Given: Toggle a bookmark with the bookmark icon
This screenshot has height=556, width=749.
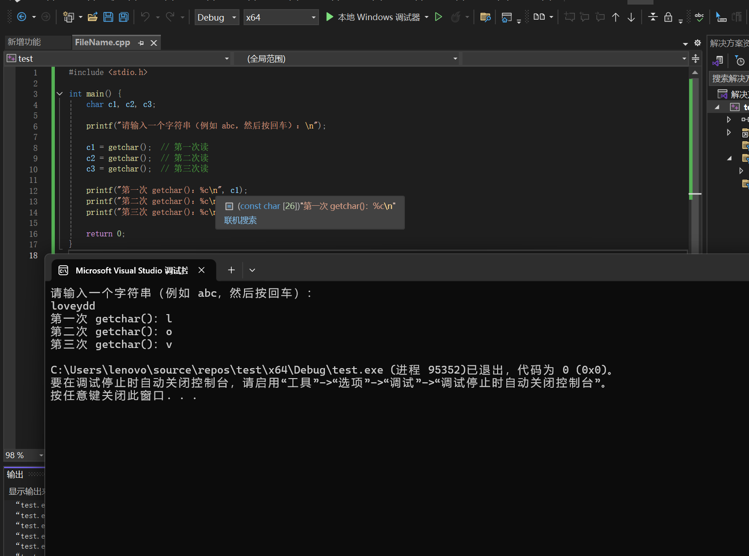Looking at the screenshot, I should (x=569, y=17).
